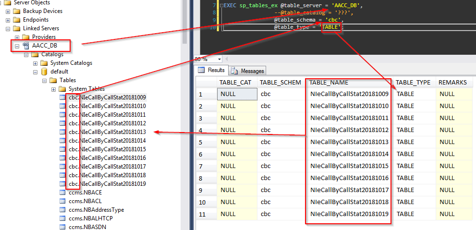Image resolution: width=476 pixels, height=230 pixels.
Task: Click the Object Explorer vertical scrollbar
Action: [184, 22]
